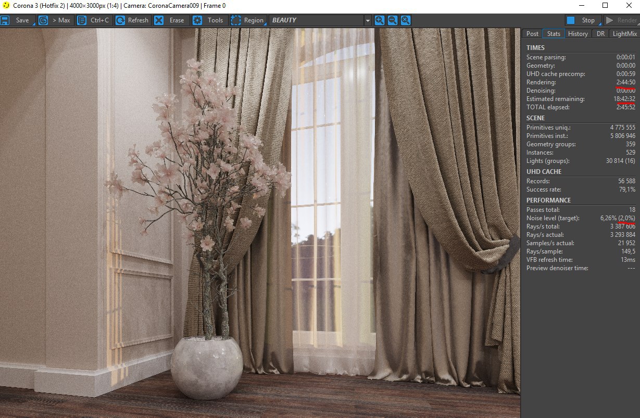Click the VFB refresh time value '13ms'
640x418 pixels.
[x=628, y=260]
